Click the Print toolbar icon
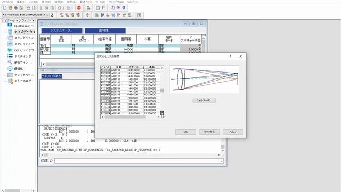 [x=28, y=8]
